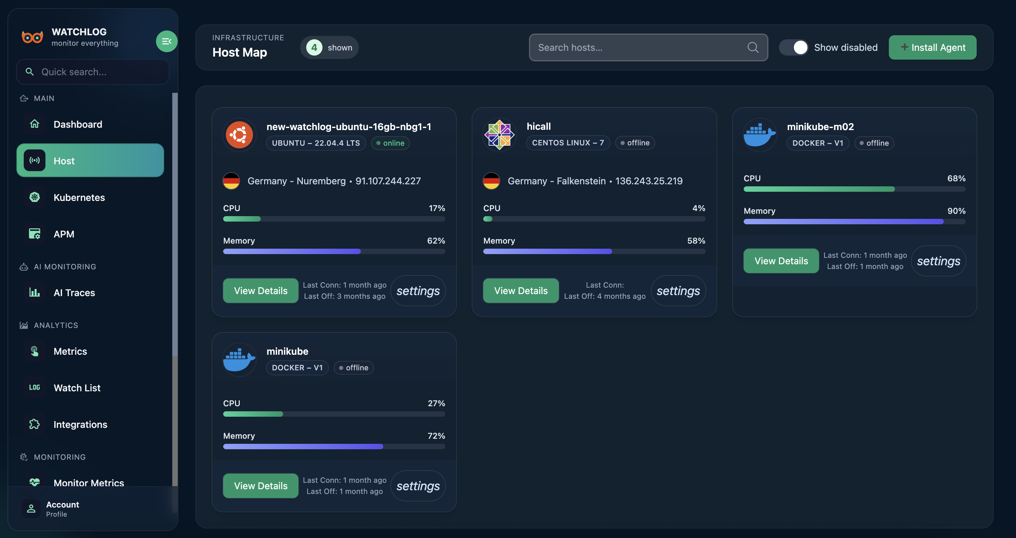The height and width of the screenshot is (538, 1016).
Task: Click the APM icon in sidebar
Action: 35,234
